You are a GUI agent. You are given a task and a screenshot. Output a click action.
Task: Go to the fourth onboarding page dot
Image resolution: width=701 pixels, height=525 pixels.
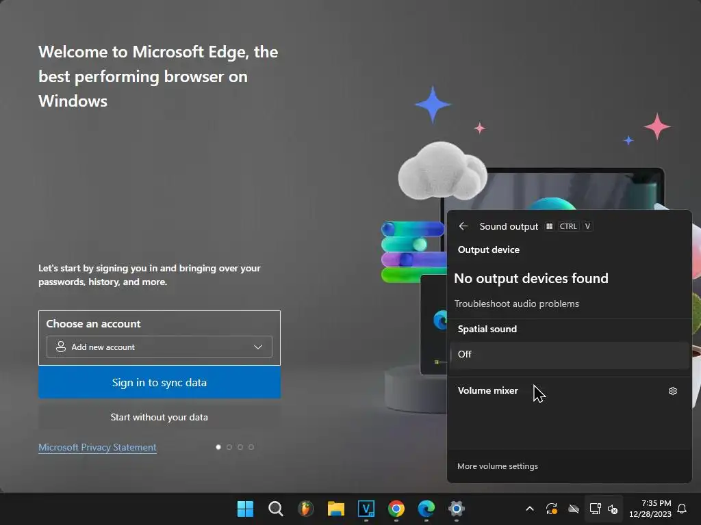pos(251,447)
